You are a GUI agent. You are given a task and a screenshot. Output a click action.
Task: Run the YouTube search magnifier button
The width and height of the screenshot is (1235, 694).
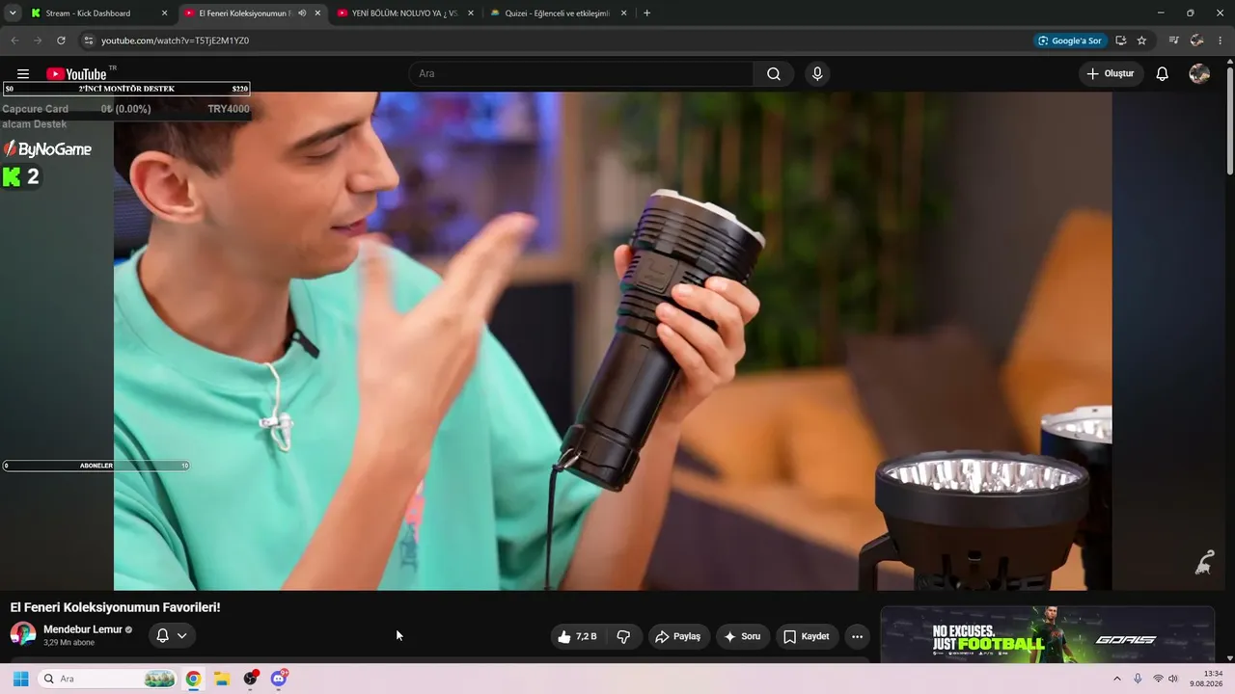[x=774, y=74]
